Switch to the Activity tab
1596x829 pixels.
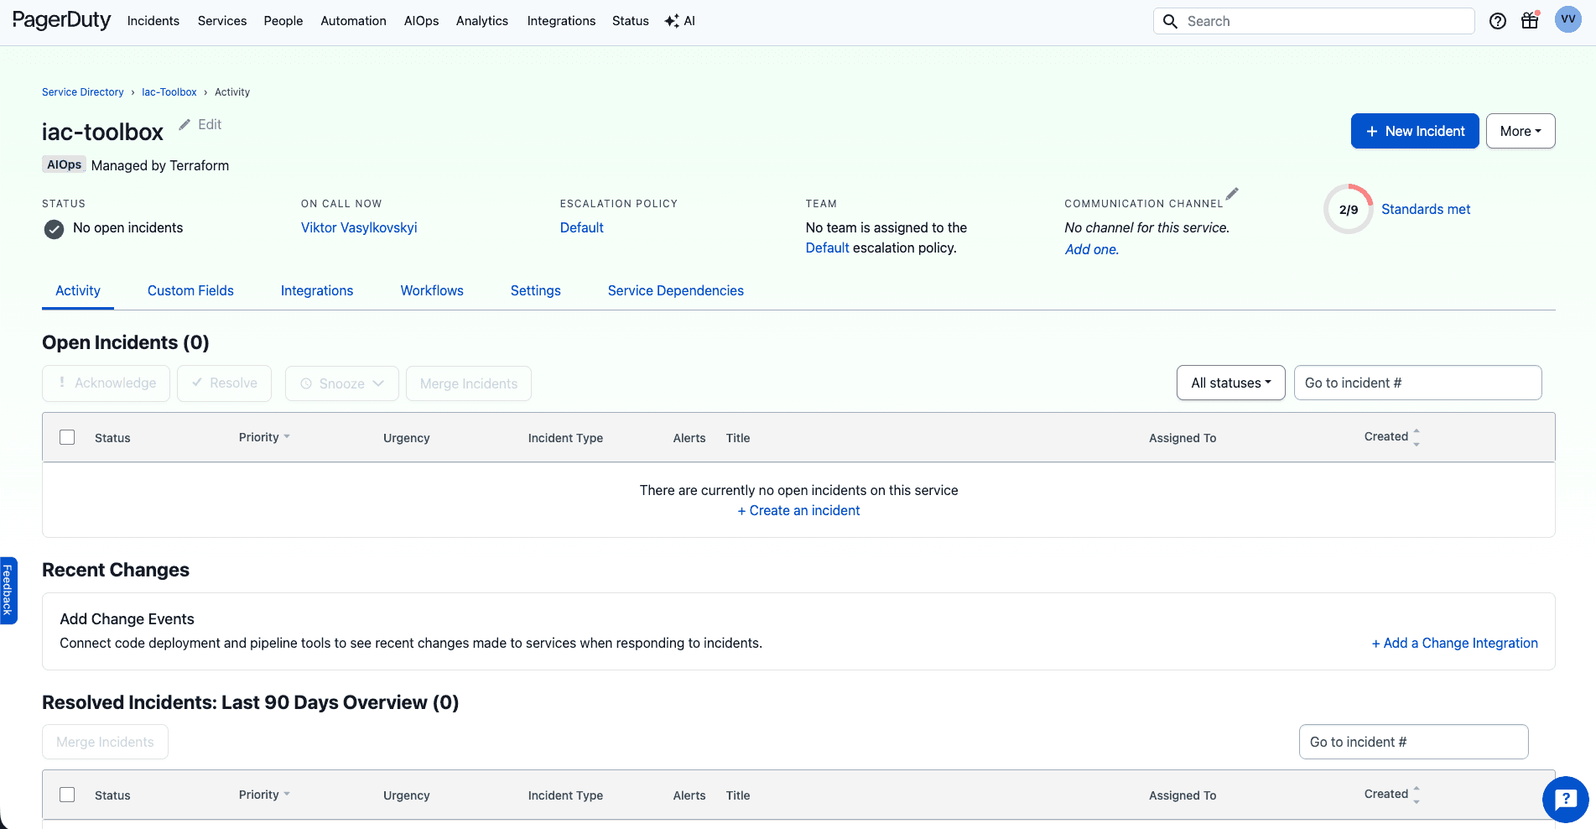[78, 290]
